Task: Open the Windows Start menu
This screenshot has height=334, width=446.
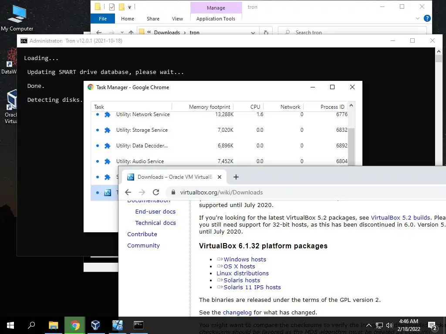Action: pos(10,325)
